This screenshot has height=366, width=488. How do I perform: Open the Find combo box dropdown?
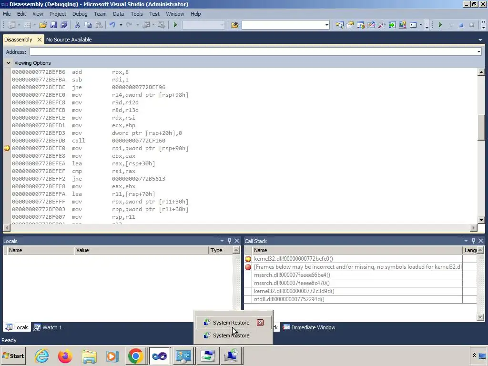(x=326, y=25)
